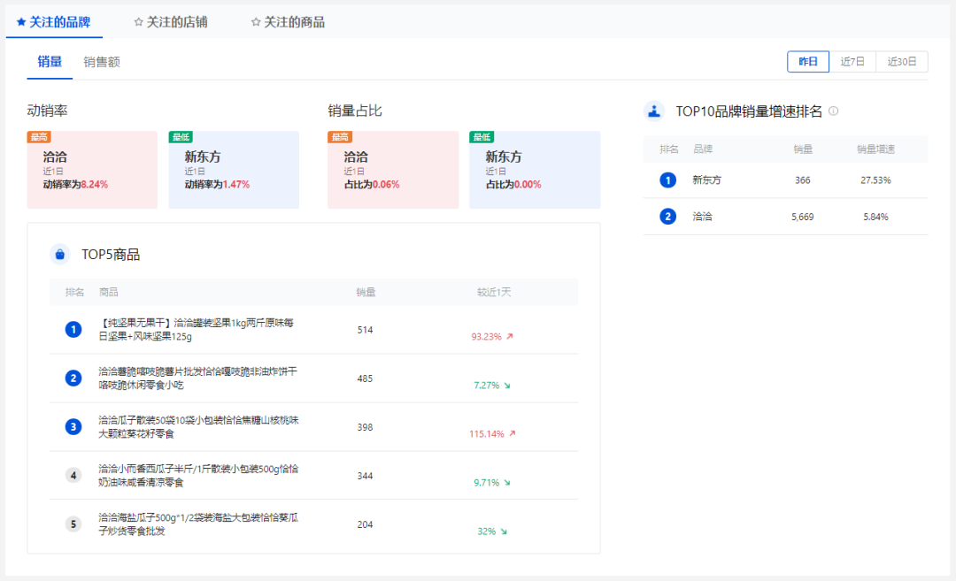Click sales figure 204

[366, 524]
